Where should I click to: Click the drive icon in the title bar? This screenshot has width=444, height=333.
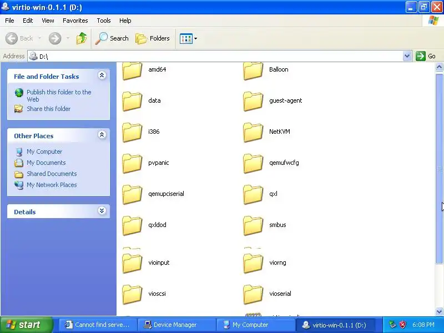pos(5,6)
